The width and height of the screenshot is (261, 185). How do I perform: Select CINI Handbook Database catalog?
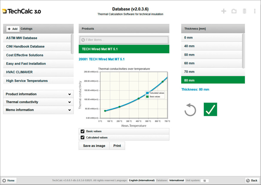click(37, 46)
